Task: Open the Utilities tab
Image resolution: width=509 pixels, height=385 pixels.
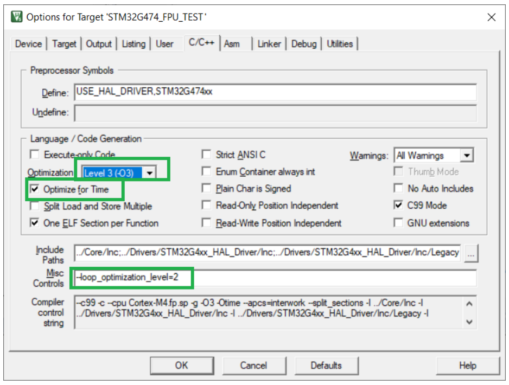Action: (340, 44)
